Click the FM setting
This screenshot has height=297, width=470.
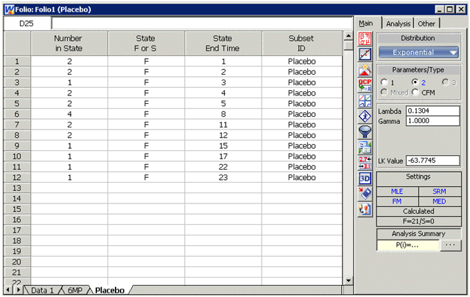(397, 201)
